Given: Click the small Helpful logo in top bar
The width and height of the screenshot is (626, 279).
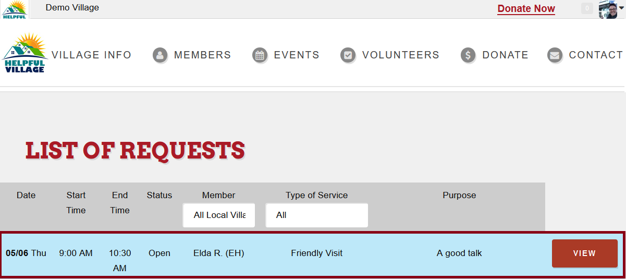Looking at the screenshot, I should [x=15, y=9].
